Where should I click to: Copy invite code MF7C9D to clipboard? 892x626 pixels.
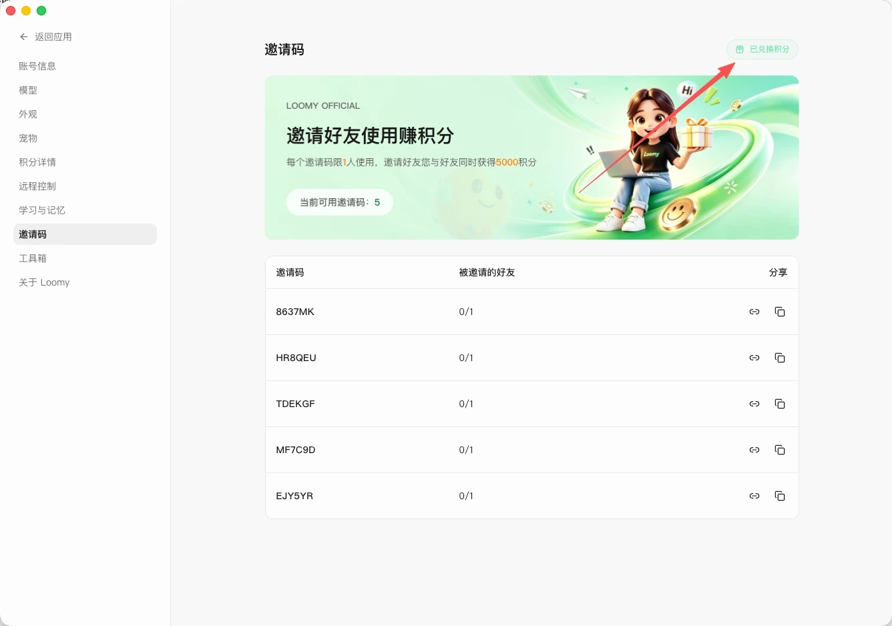pos(780,450)
